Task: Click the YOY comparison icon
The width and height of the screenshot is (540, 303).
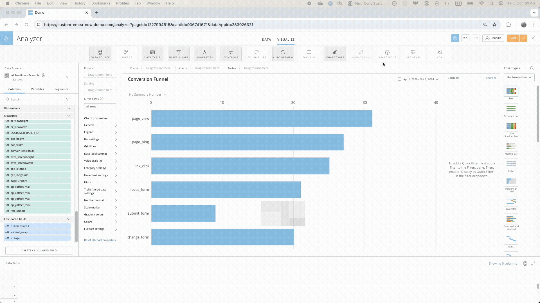Action: pyautogui.click(x=439, y=54)
